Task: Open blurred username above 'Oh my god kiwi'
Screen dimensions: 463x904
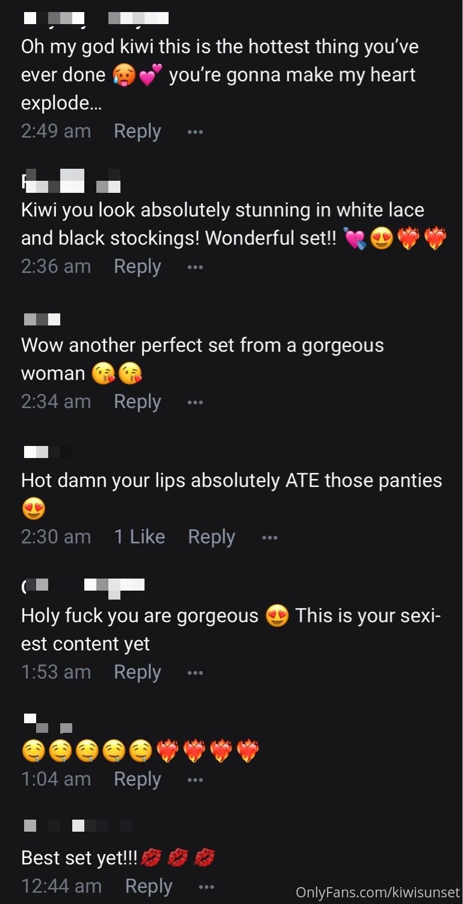Action: 95,19
